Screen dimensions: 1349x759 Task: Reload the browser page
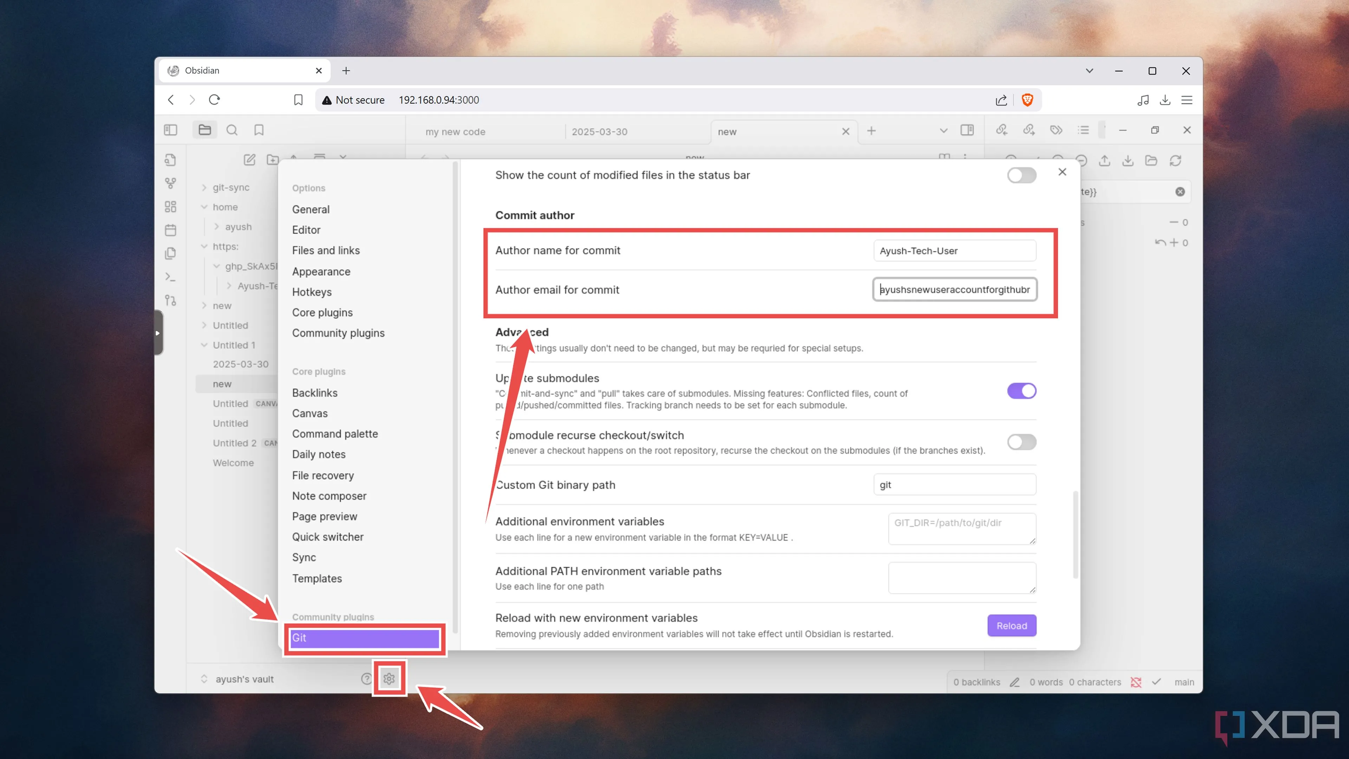214,99
